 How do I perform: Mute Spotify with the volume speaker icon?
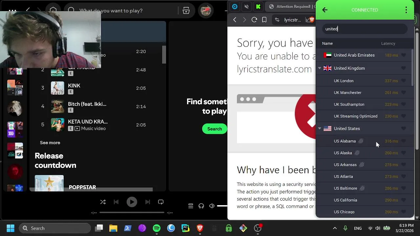click(212, 206)
